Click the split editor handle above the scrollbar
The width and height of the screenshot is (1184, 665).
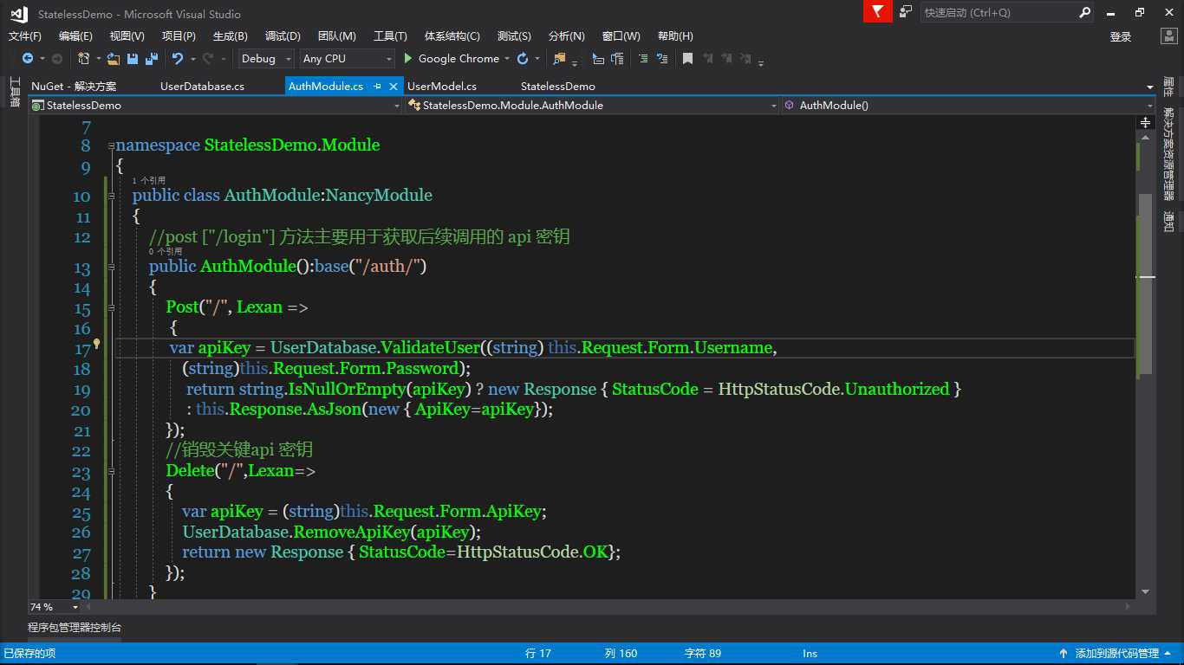tap(1146, 124)
